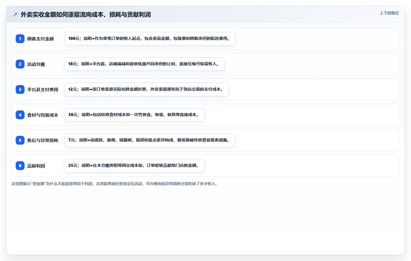The image size is (411, 261).
Task: Click the 活动分摊 label
Action: [36, 64]
